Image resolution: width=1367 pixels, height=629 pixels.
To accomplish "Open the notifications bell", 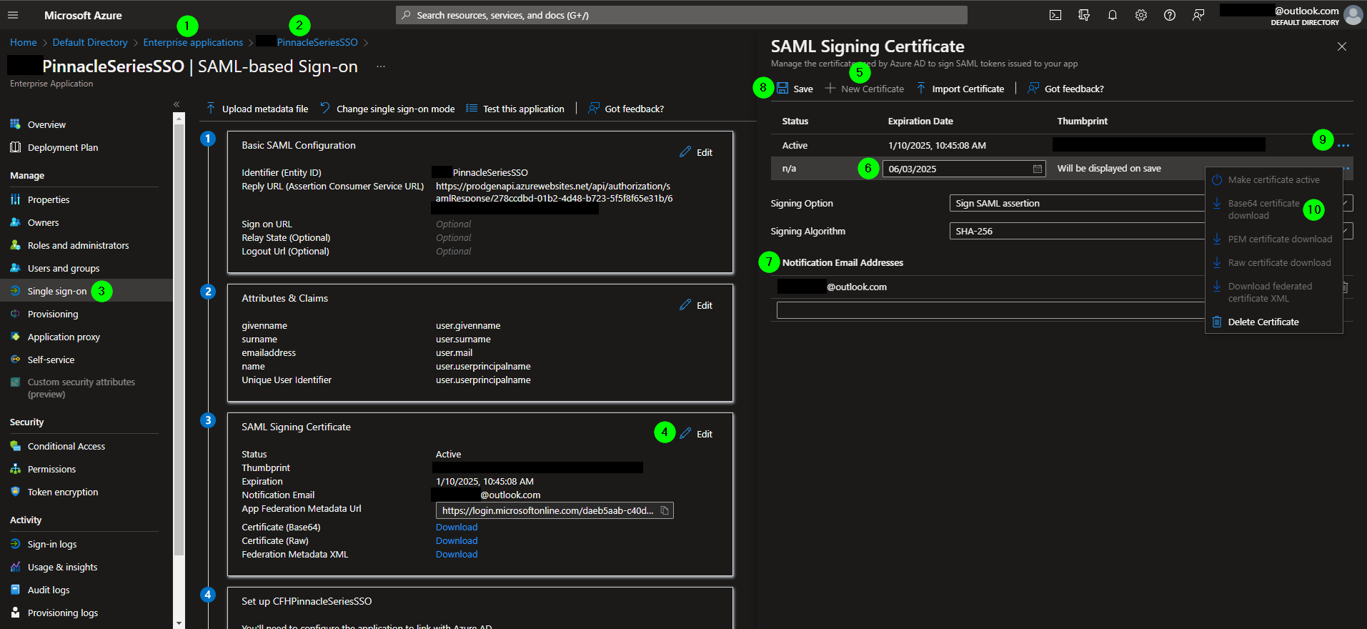I will [x=1113, y=15].
